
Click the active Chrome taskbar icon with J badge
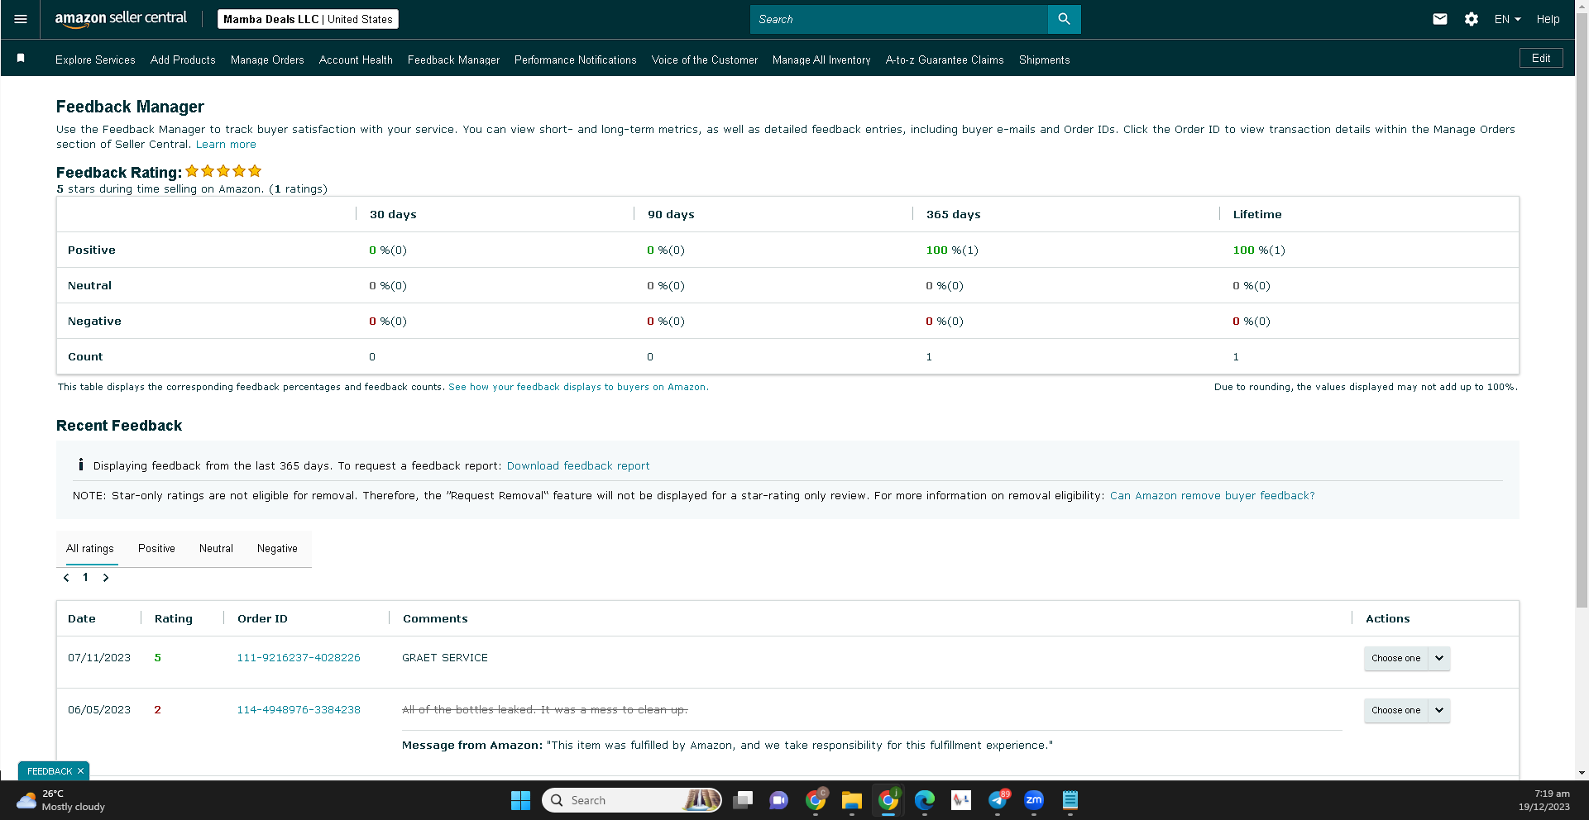click(x=888, y=800)
